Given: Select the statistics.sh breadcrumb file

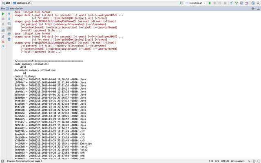Looking at the screenshot, I should click(x=22, y=3).
